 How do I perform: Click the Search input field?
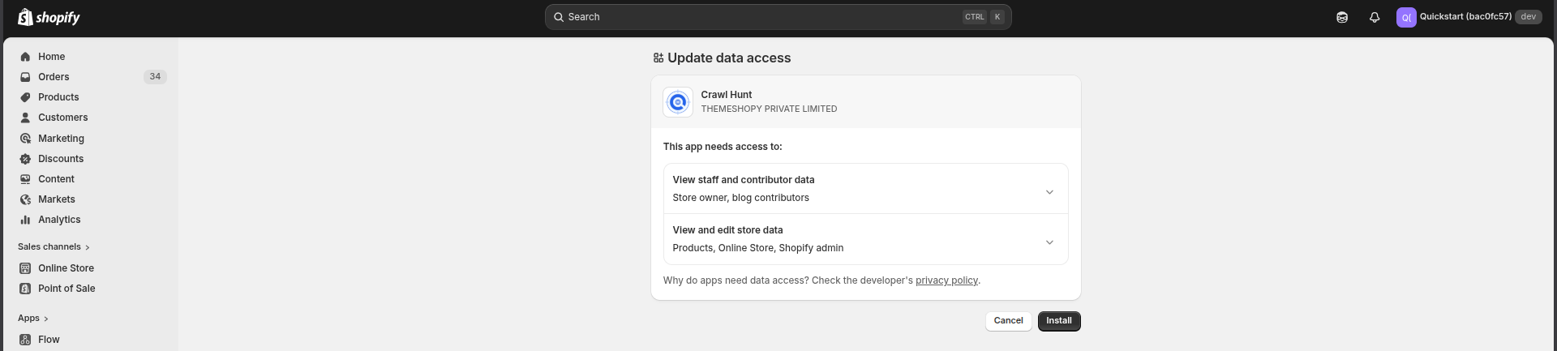762,17
